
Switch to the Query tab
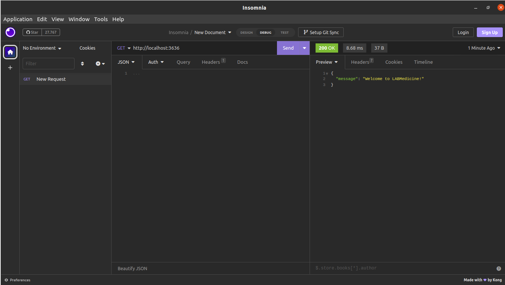pos(184,62)
